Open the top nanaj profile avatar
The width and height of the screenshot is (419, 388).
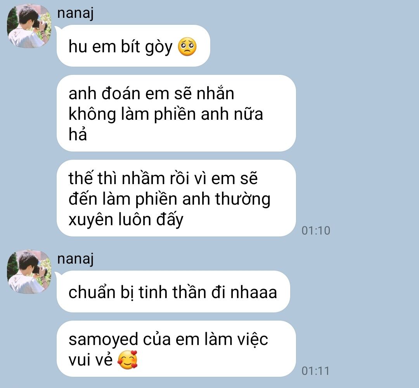[29, 26]
